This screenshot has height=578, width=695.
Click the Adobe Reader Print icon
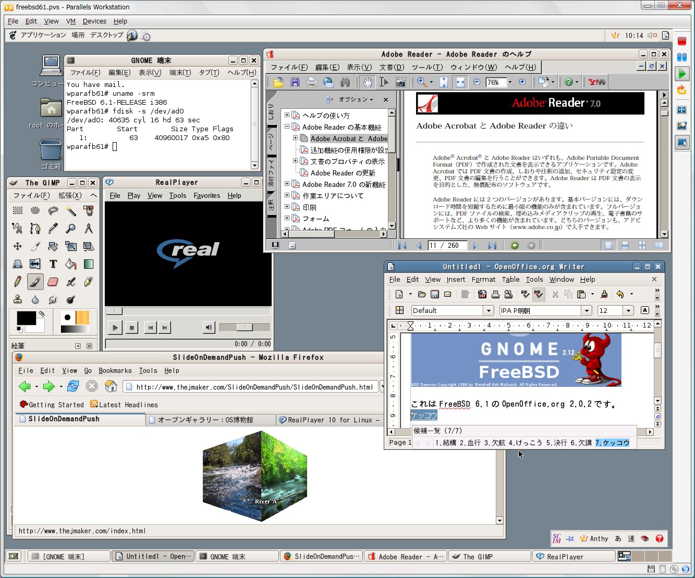312,82
